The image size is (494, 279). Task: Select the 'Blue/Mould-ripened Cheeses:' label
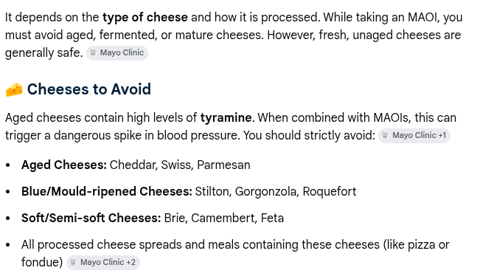click(x=107, y=192)
